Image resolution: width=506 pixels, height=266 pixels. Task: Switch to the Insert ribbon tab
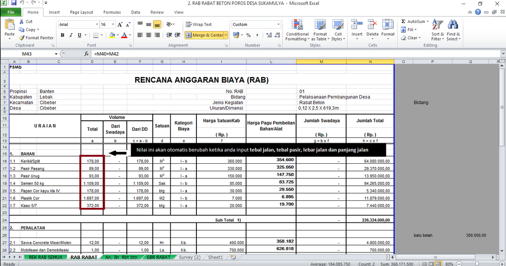click(x=54, y=12)
